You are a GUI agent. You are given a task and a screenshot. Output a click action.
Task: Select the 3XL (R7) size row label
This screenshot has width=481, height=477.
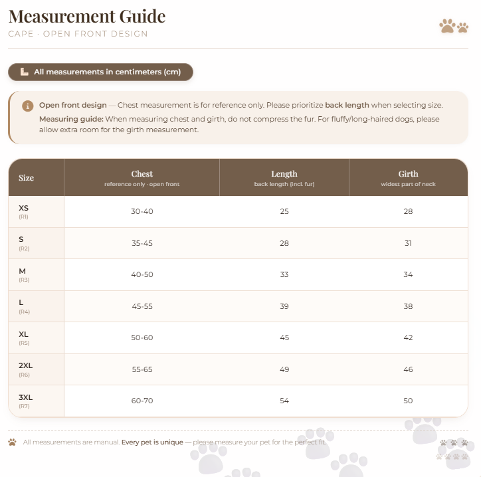36,401
